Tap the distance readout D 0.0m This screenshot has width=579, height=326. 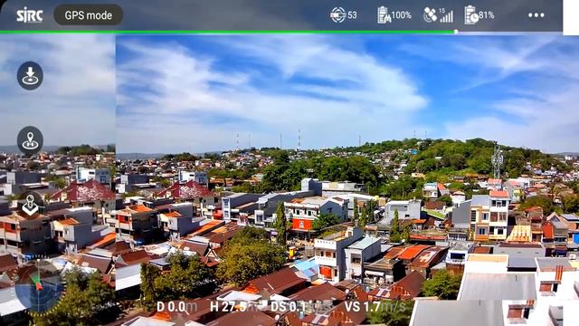[177, 306]
